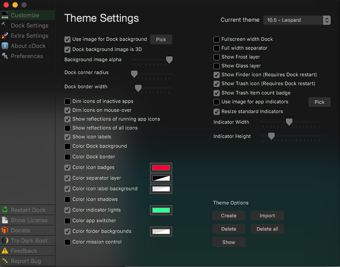The width and height of the screenshot is (340, 267).
Task: Open Show License from sidebar
Action: point(28,220)
